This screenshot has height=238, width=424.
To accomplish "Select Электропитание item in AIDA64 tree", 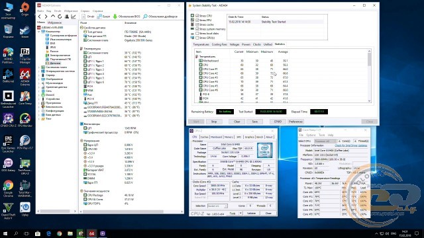I will [x=60, y=56].
